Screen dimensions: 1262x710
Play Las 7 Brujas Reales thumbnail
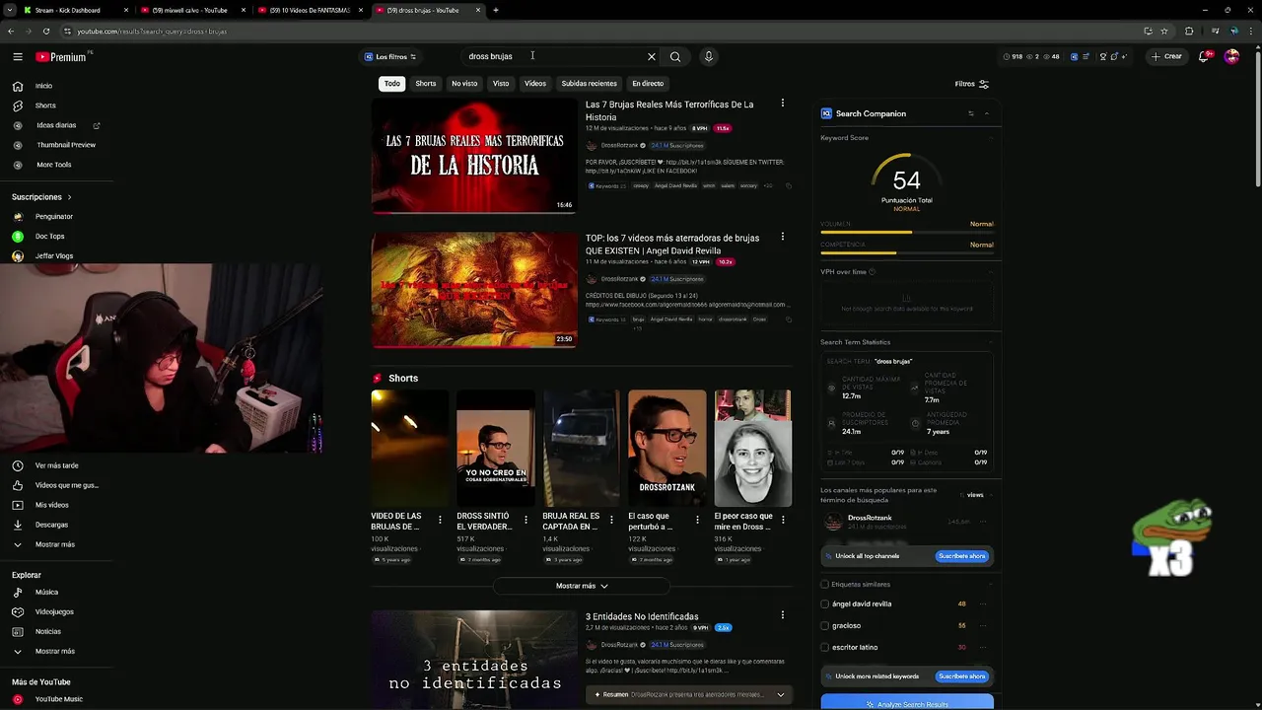click(x=474, y=156)
